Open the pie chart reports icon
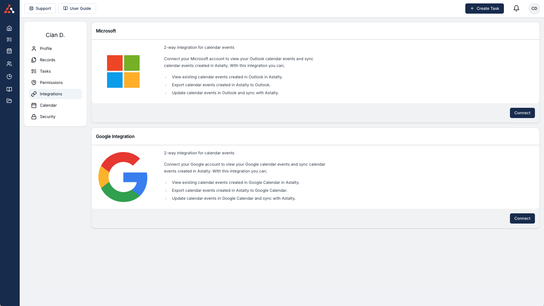The height and width of the screenshot is (306, 544). click(x=9, y=76)
